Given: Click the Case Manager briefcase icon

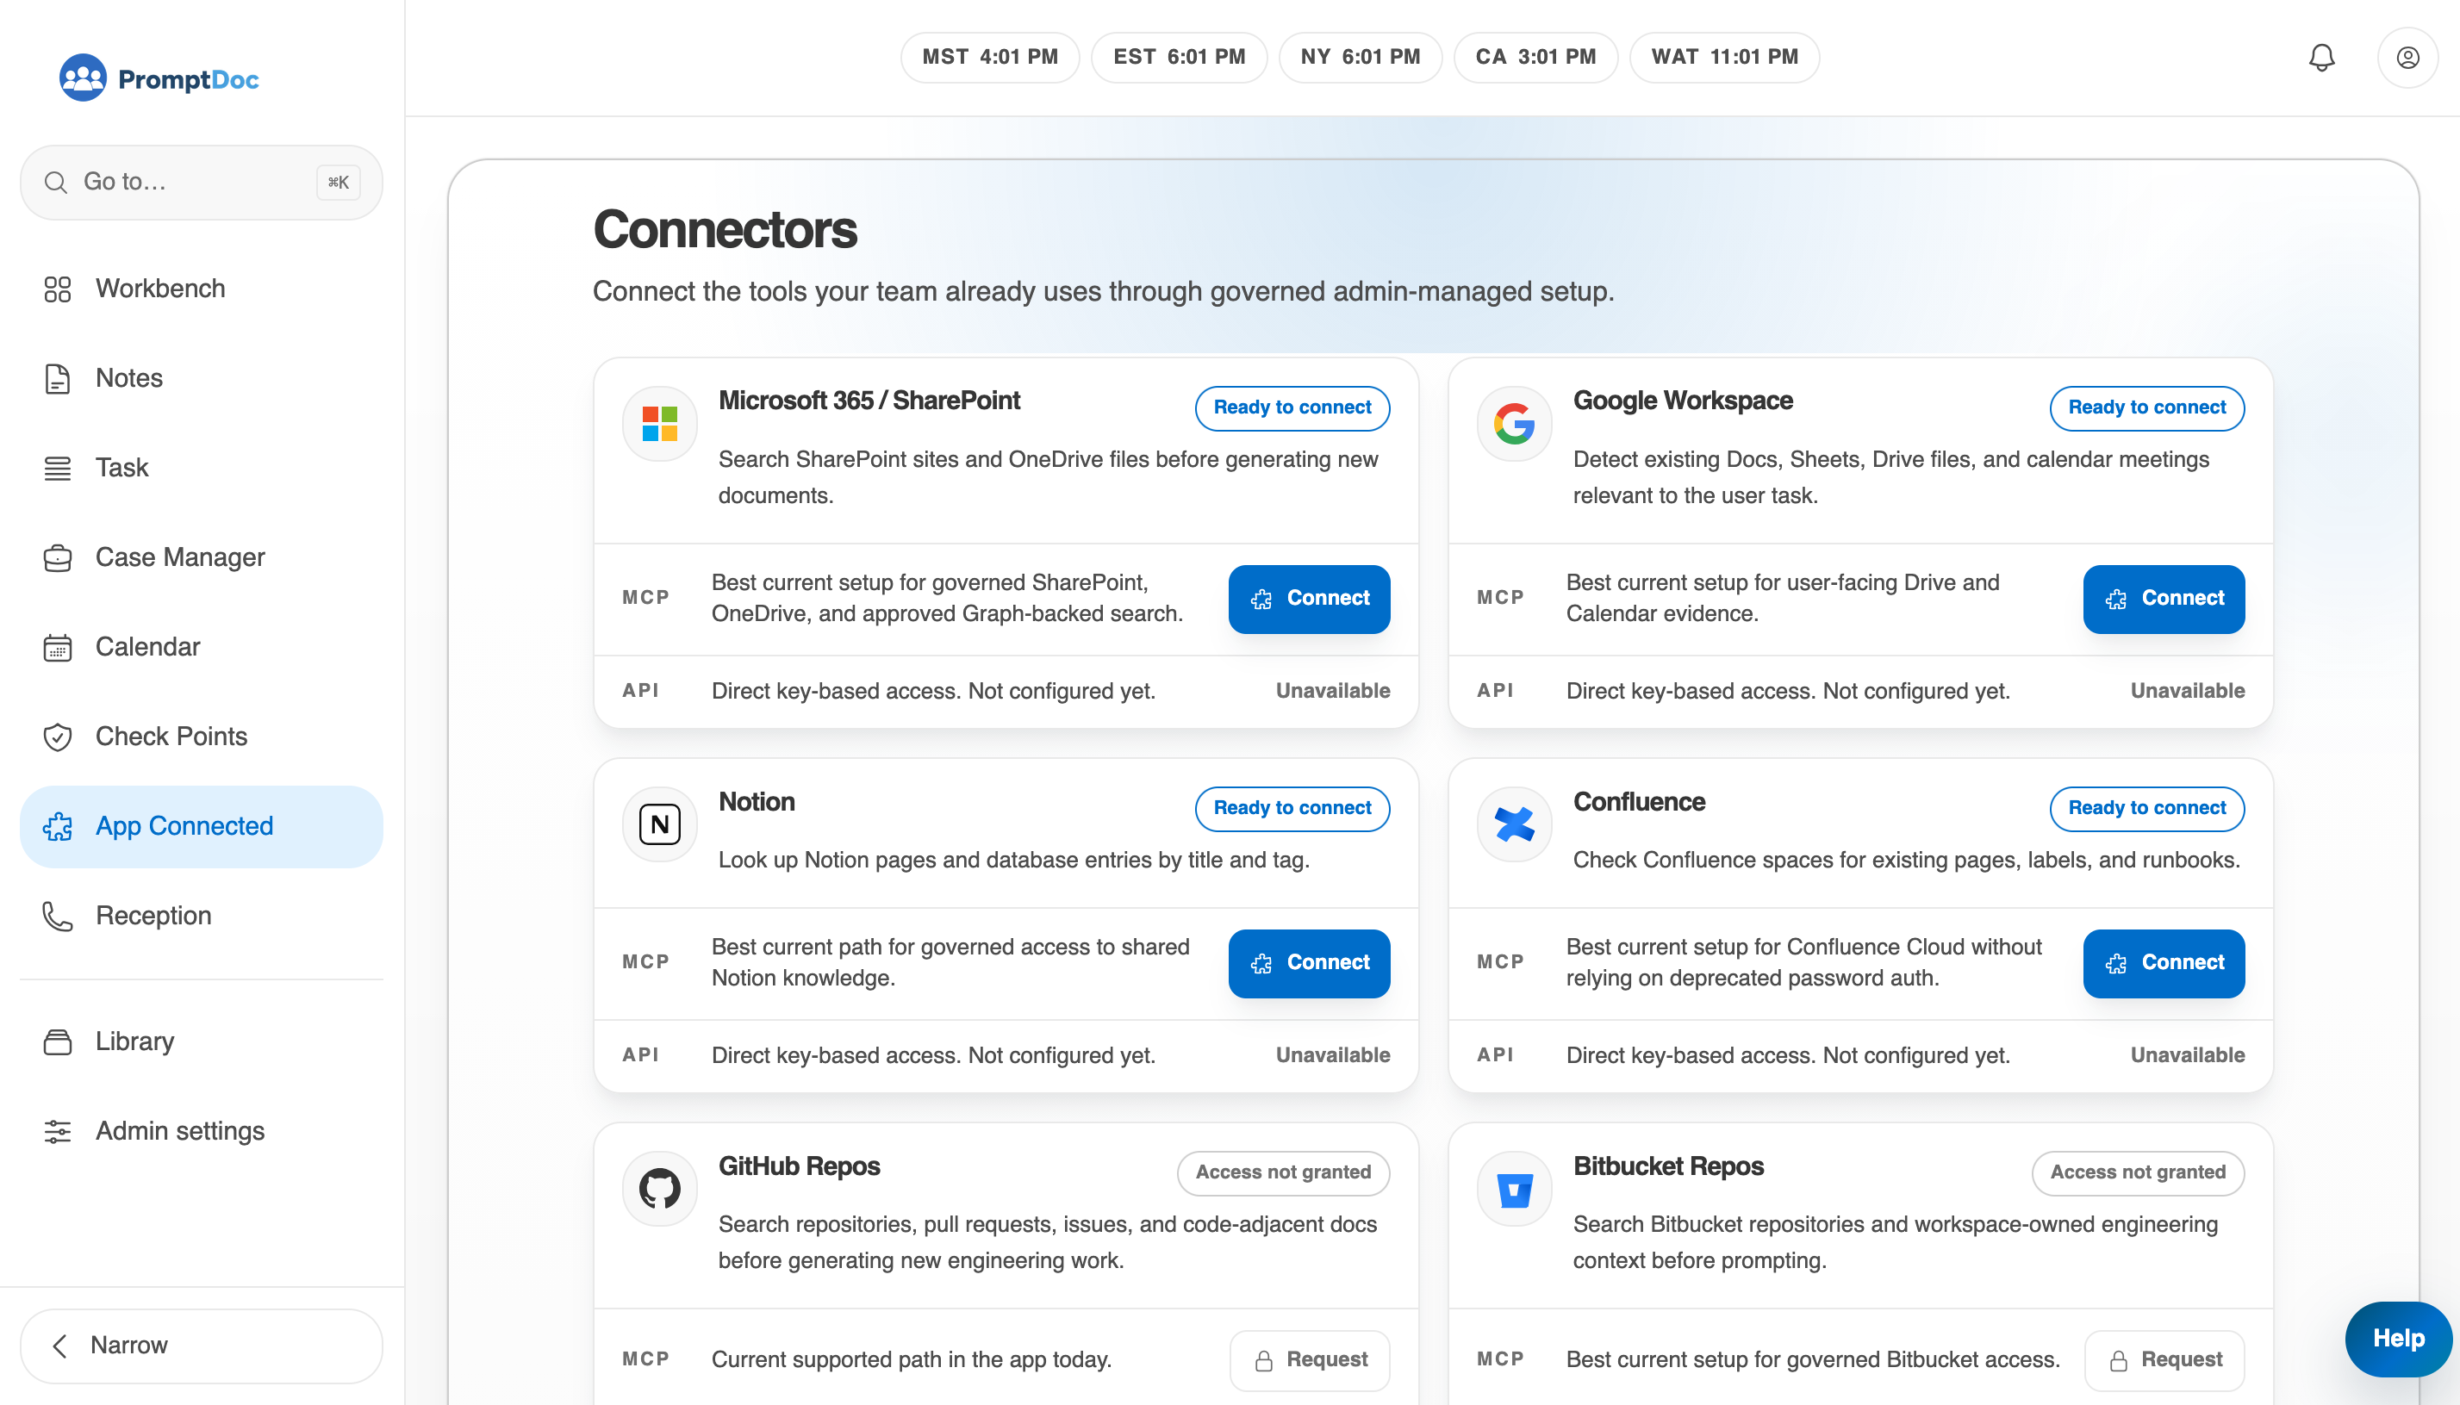Looking at the screenshot, I should pos(58,557).
